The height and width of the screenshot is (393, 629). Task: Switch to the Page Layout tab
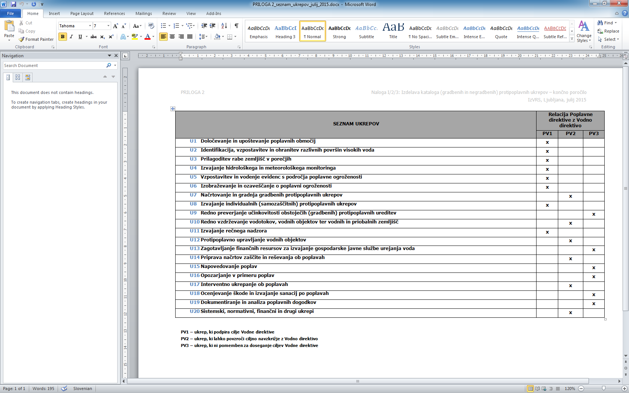pos(82,13)
